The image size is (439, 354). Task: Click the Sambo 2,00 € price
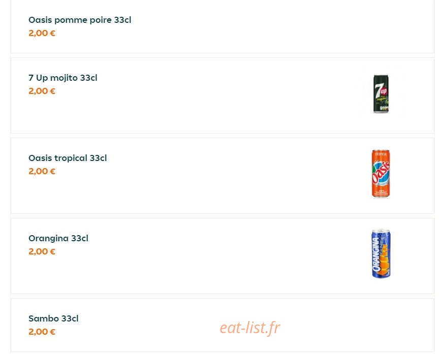click(x=42, y=332)
